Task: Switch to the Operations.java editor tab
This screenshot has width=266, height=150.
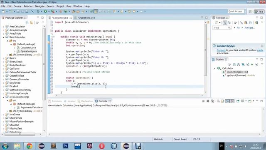Action: click(x=86, y=17)
